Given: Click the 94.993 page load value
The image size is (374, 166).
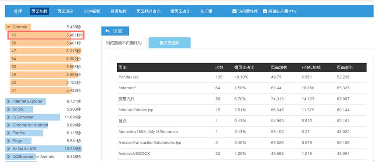Looking at the screenshot, I should [x=277, y=121].
